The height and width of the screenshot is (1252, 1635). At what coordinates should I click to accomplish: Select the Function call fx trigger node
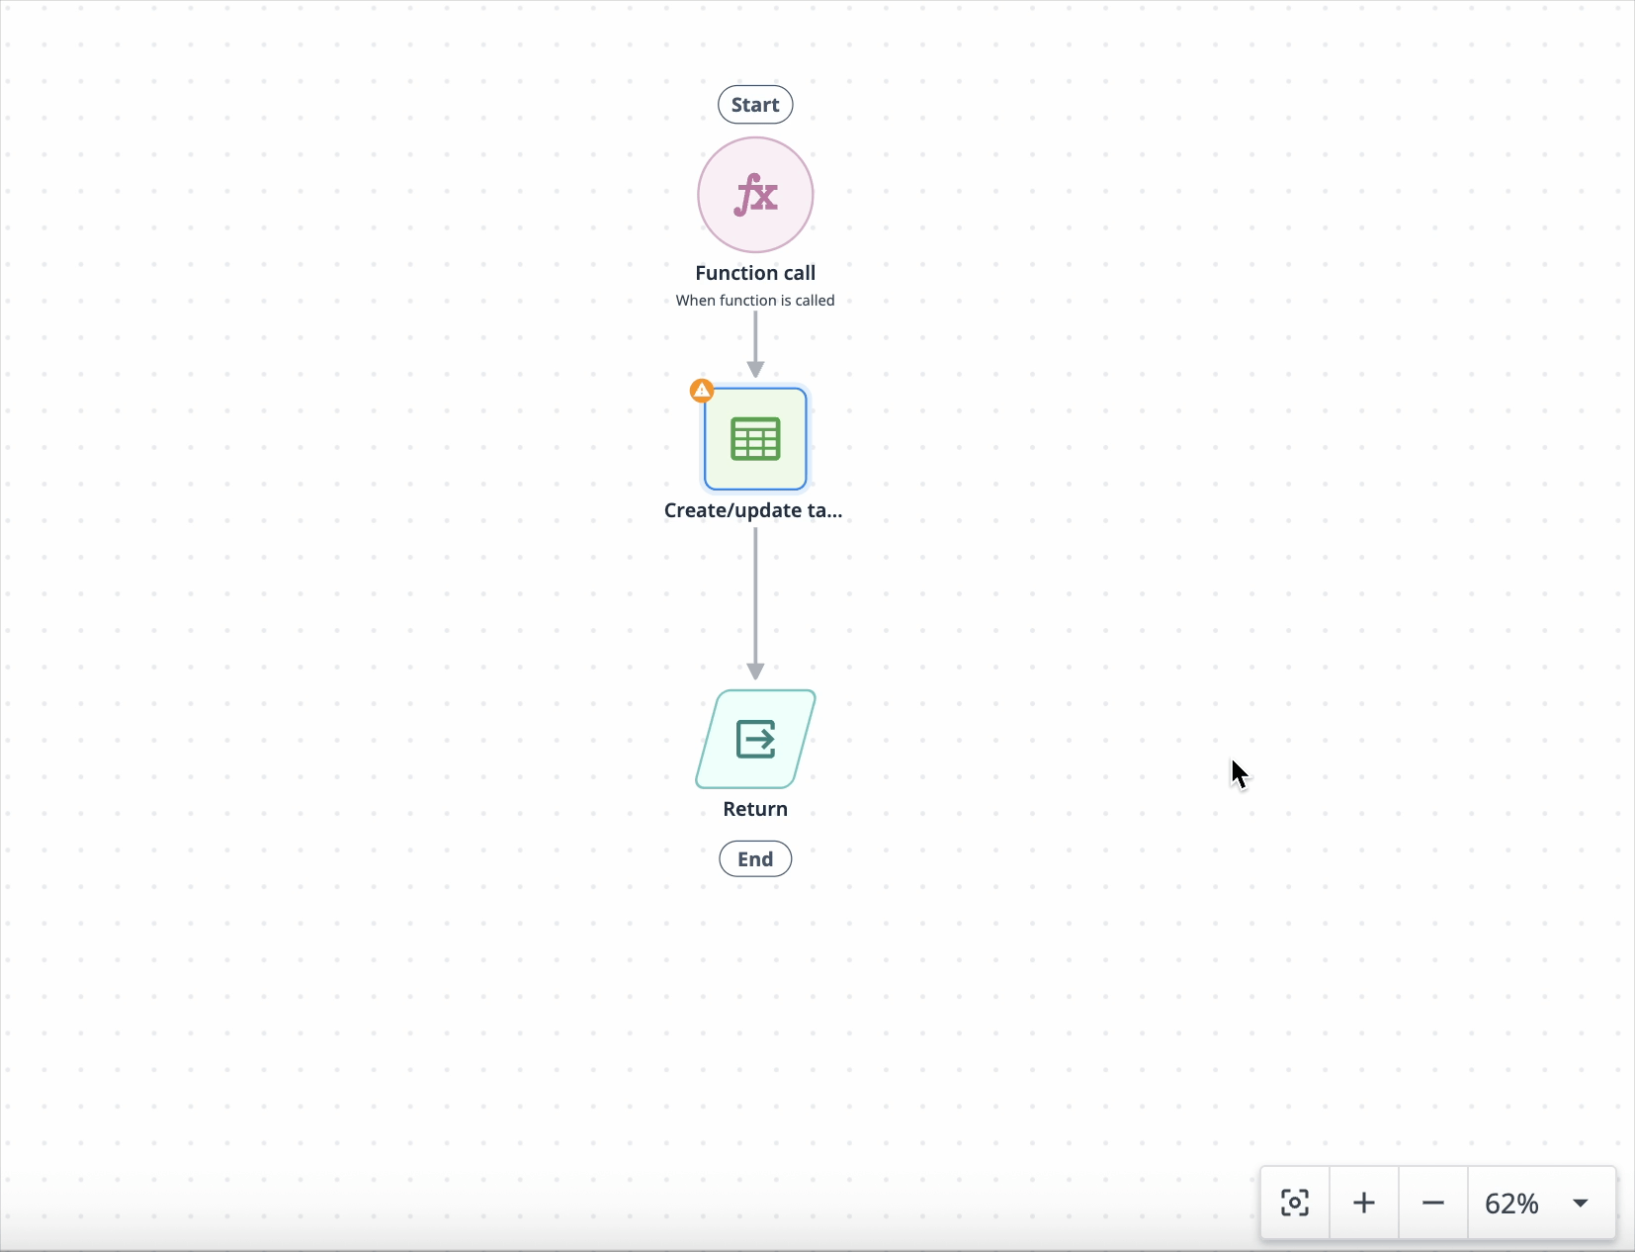[755, 195]
